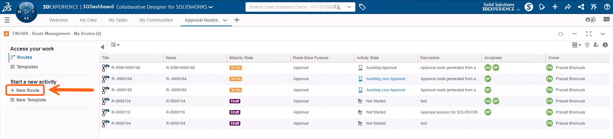Image resolution: width=613 pixels, height=139 pixels.
Task: Select Templates in Access your work
Action: [x=27, y=67]
